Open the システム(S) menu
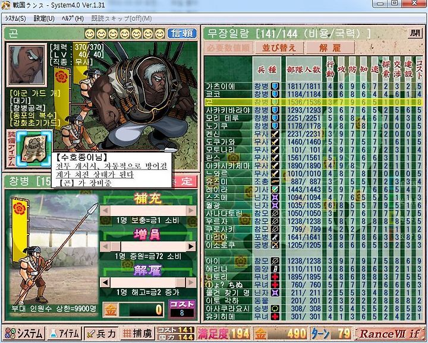This screenshot has height=343, width=428. 15,18
